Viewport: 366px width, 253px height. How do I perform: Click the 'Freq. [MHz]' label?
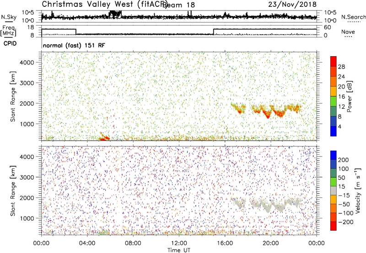[x=8, y=31]
